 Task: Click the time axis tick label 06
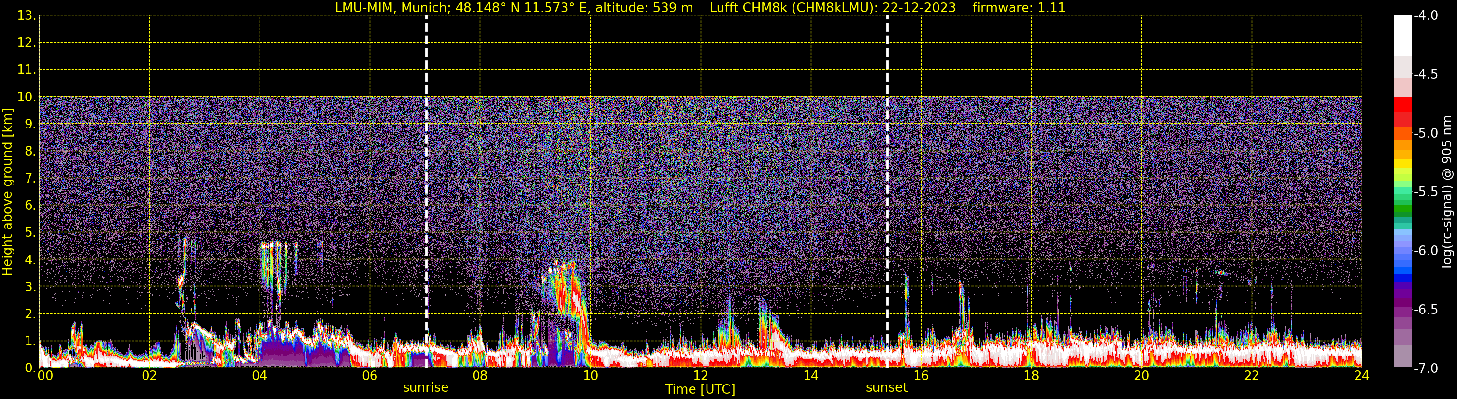(x=369, y=376)
